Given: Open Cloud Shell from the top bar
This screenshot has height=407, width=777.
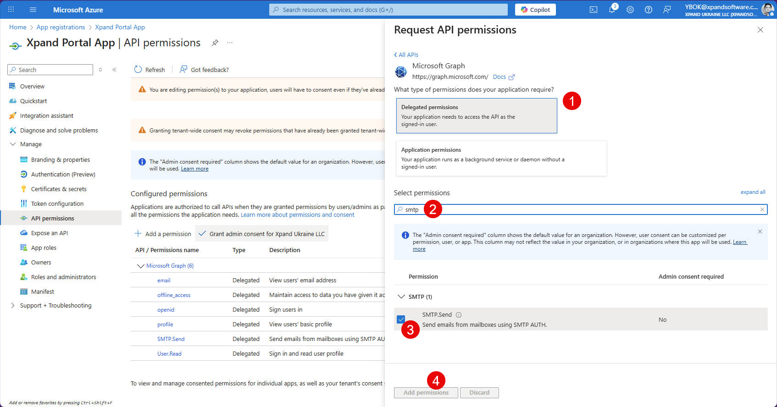Looking at the screenshot, I should 593,10.
